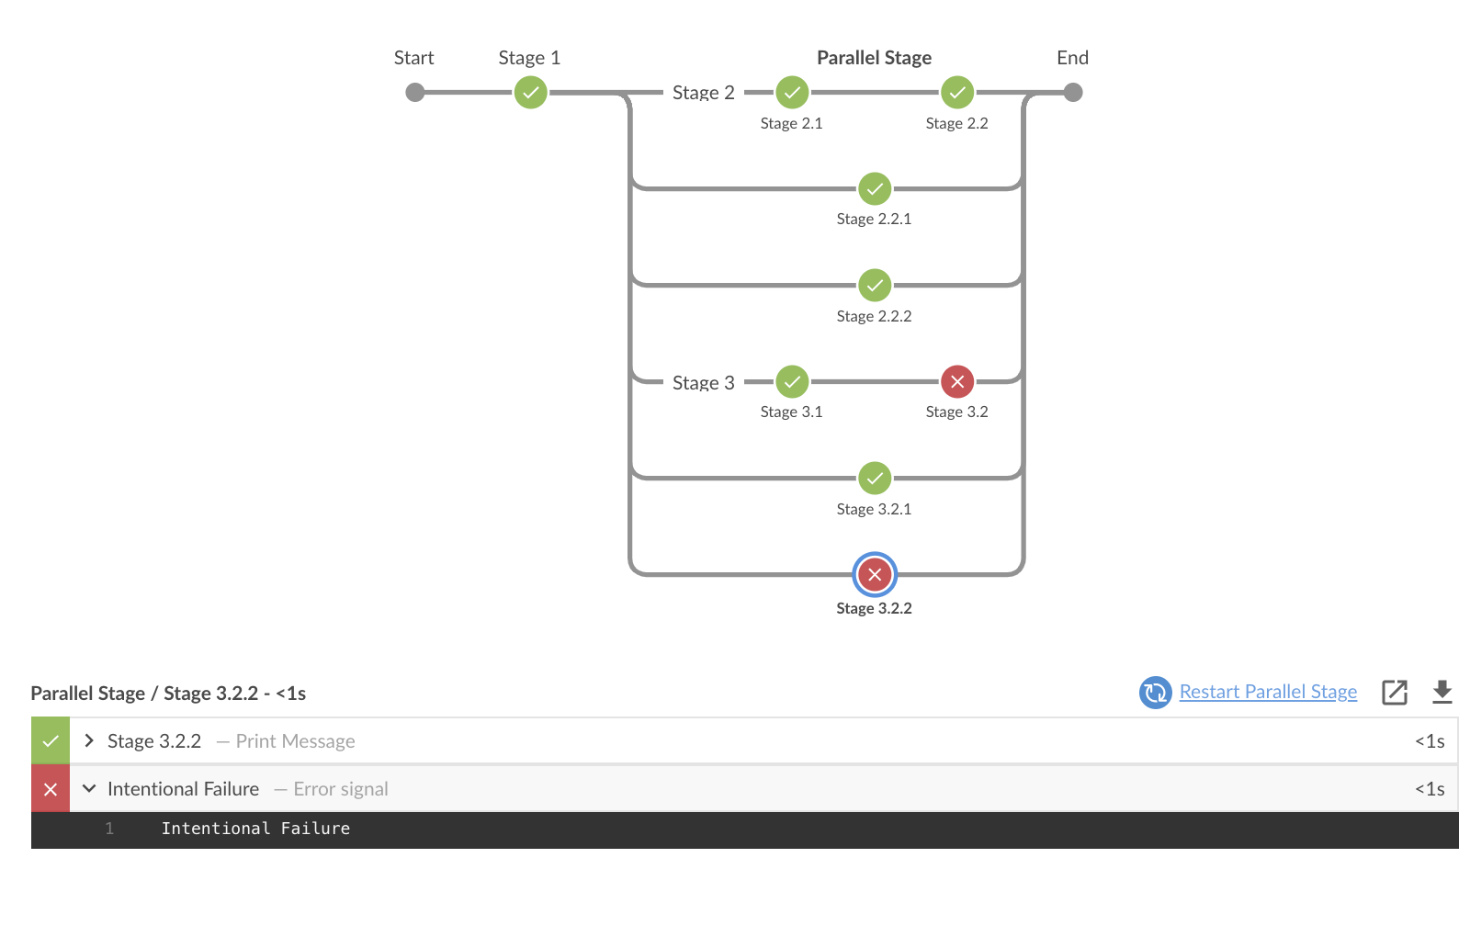
Task: Click the selected failed Stage 3.2.2 node
Action: pyautogui.click(x=875, y=575)
